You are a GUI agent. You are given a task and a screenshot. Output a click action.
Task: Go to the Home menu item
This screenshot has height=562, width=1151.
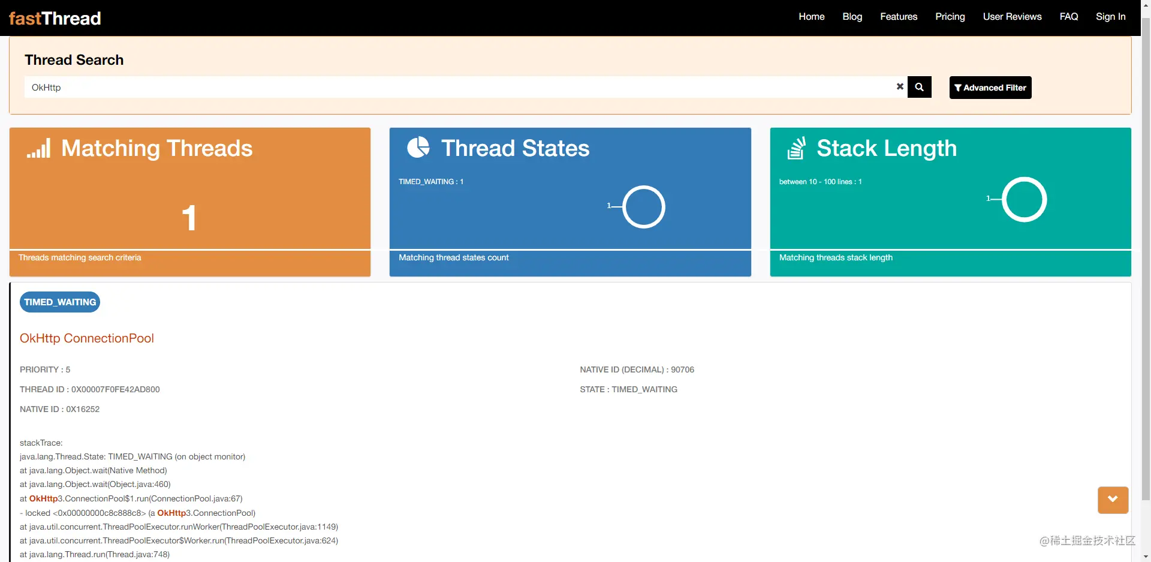pos(812,17)
